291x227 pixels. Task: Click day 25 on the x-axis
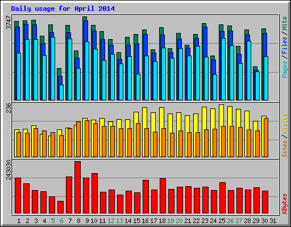222,221
